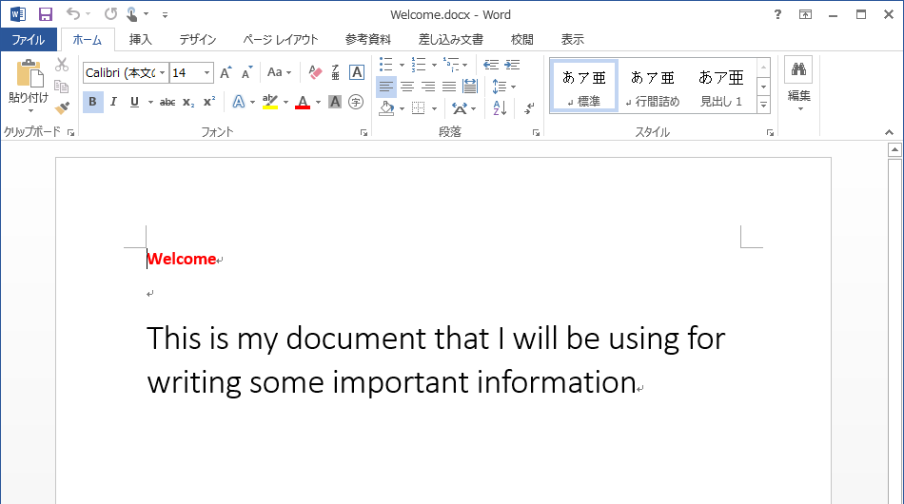Apply the 標準 style
This screenshot has height=504, width=904.
(x=584, y=86)
